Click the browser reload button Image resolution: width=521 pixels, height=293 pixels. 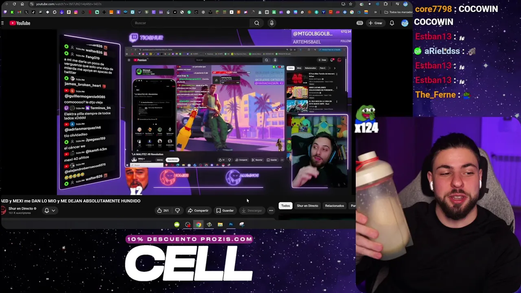point(14,4)
